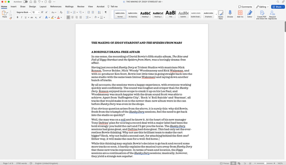Viewport: 286px width, 165px height.
Task: Open the Editing mode dropdown
Action: (x=263, y=7)
